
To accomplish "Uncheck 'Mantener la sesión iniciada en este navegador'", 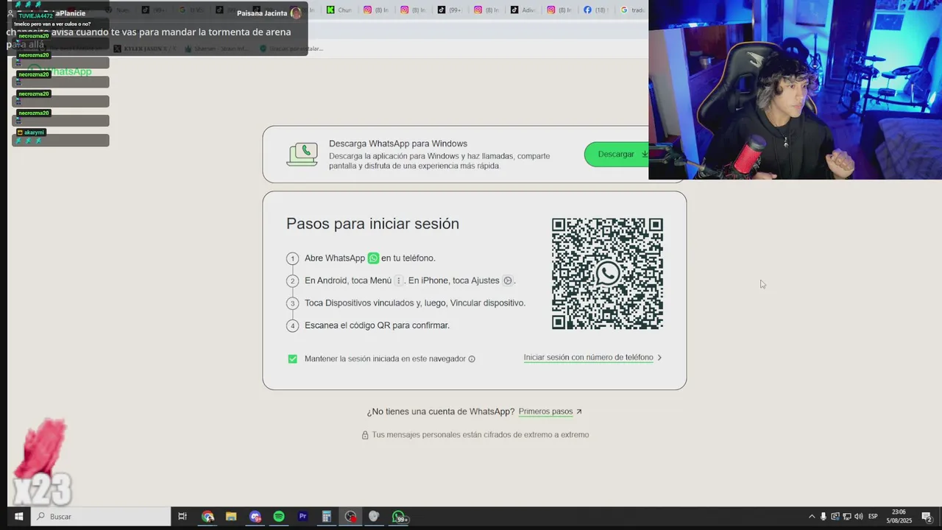I will (292, 358).
